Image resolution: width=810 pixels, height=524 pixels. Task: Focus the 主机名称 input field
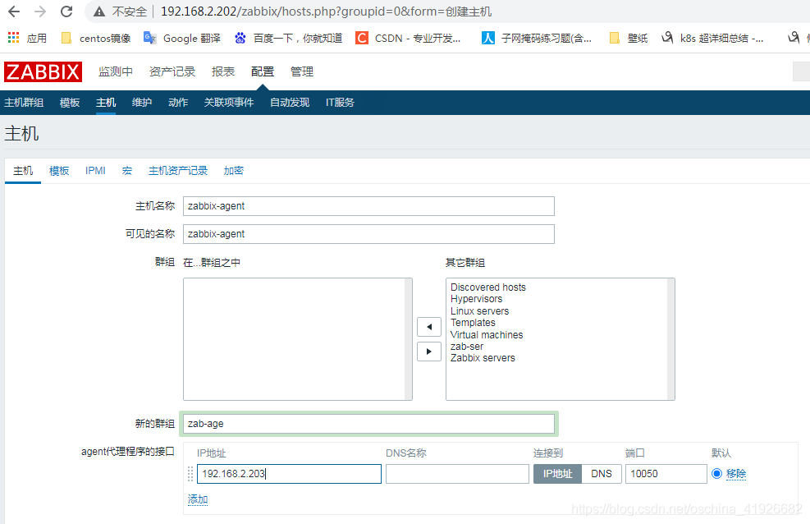pyautogui.click(x=368, y=206)
